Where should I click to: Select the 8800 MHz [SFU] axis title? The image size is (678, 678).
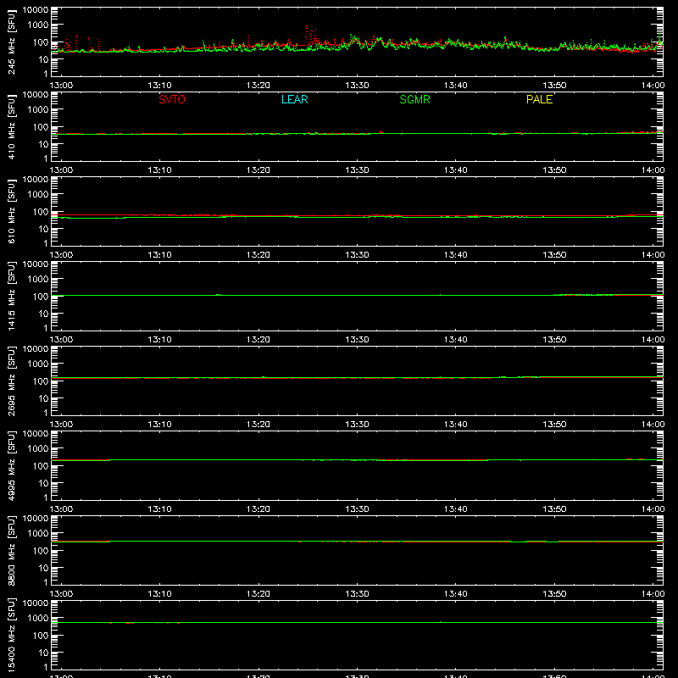click(11, 550)
